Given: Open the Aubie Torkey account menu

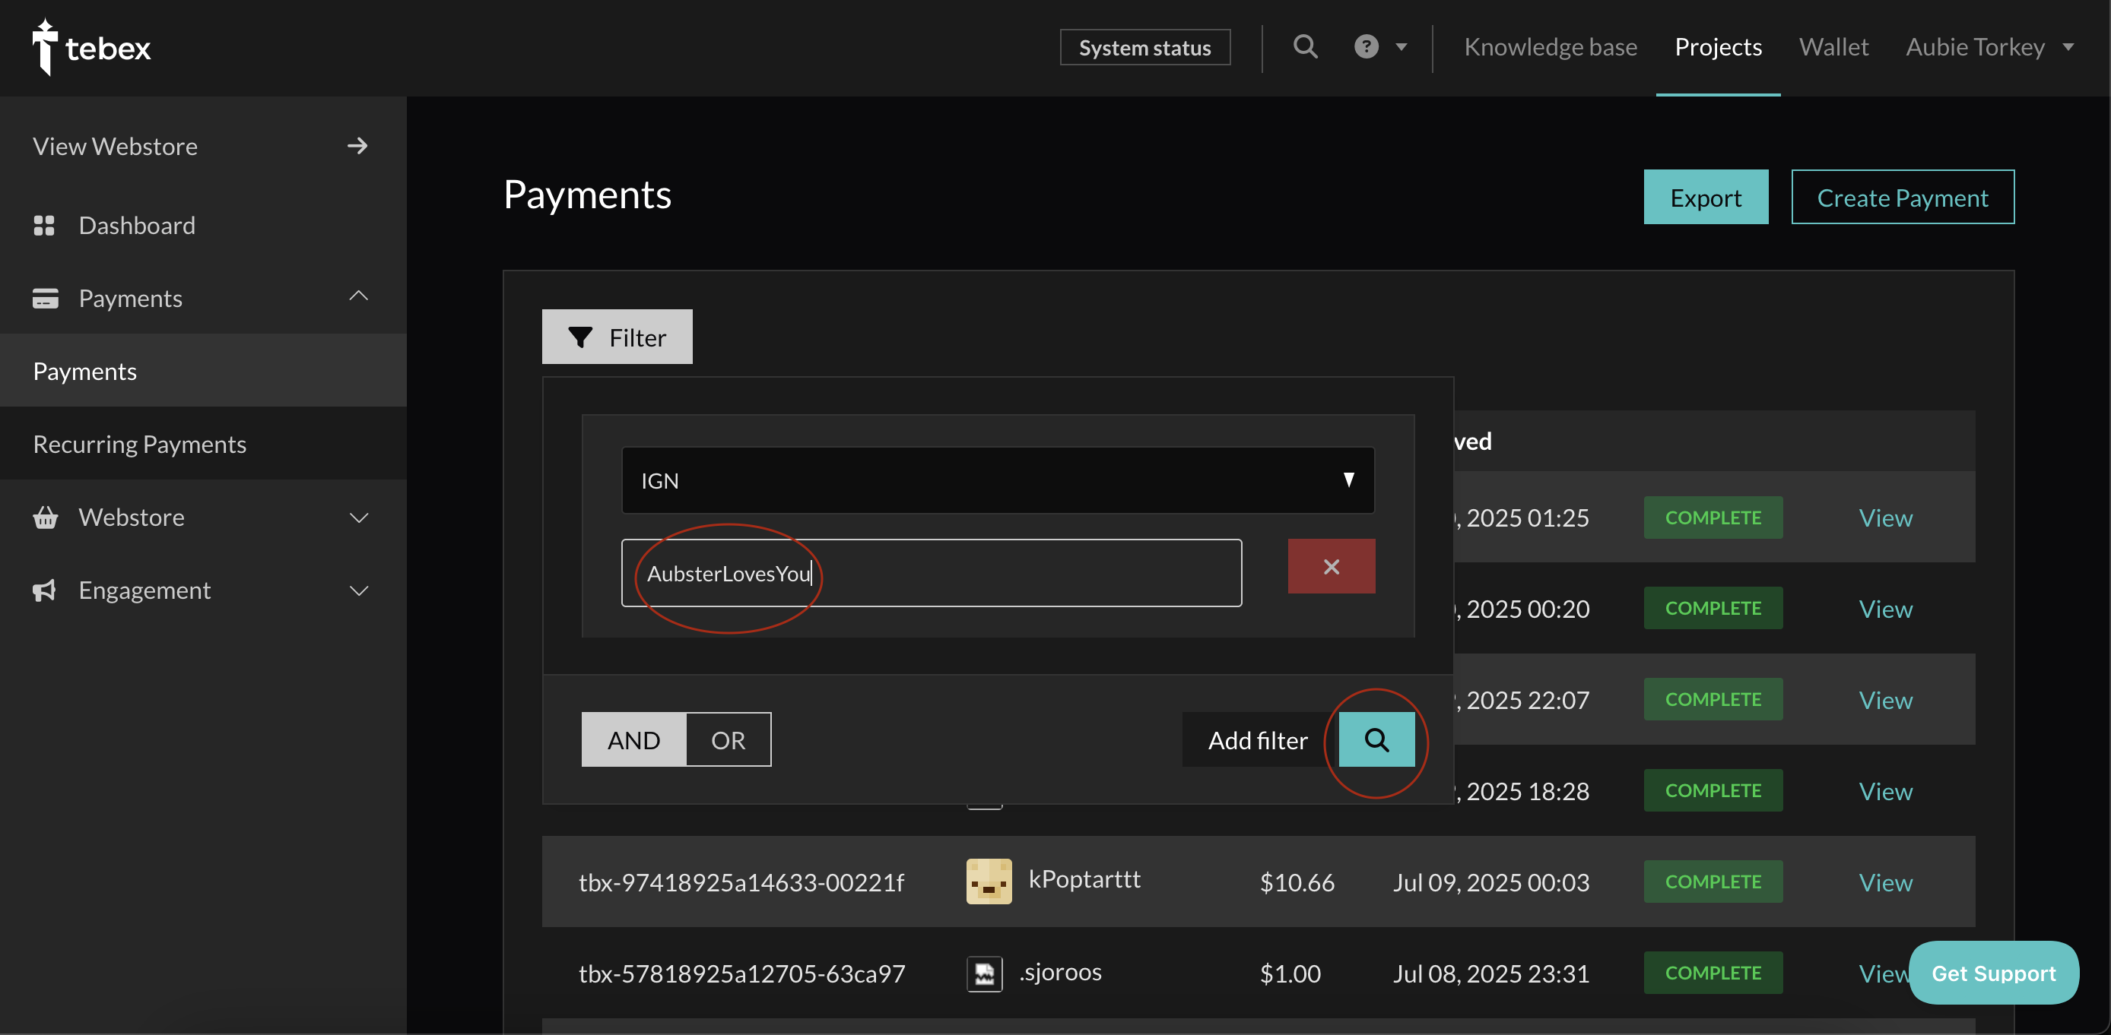Looking at the screenshot, I should click(1990, 46).
